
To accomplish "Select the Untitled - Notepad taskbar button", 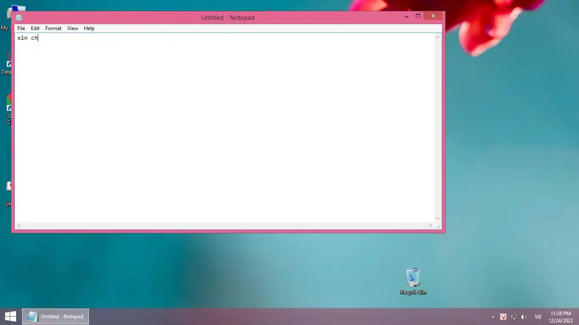I will pyautogui.click(x=56, y=317).
